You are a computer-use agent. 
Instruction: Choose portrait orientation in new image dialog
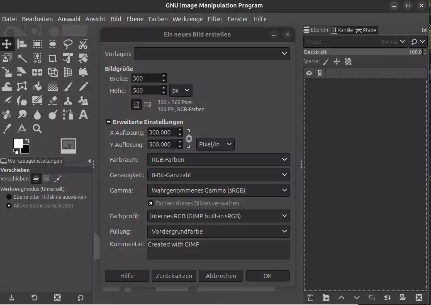[x=136, y=105]
